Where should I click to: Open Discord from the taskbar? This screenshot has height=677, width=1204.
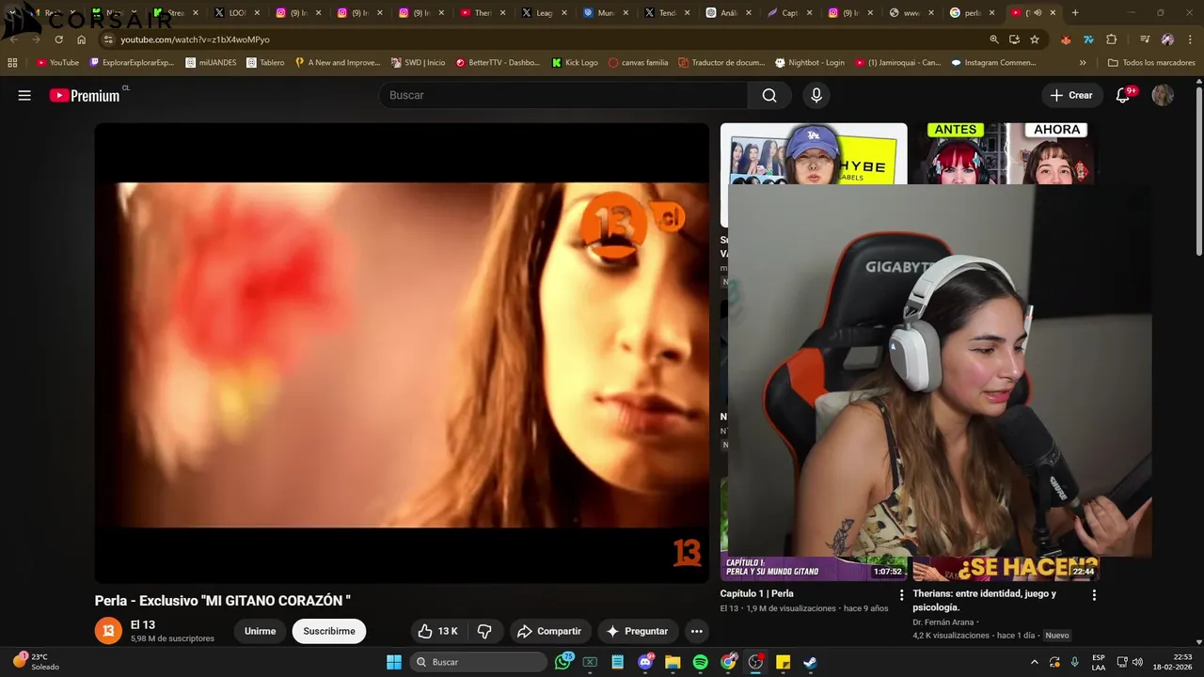645,662
